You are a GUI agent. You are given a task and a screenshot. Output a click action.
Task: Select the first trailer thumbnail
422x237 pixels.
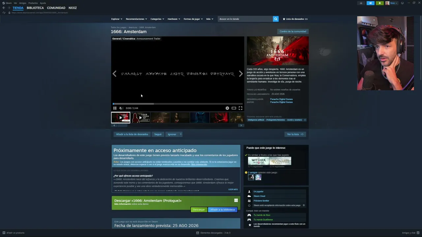[x=121, y=118]
